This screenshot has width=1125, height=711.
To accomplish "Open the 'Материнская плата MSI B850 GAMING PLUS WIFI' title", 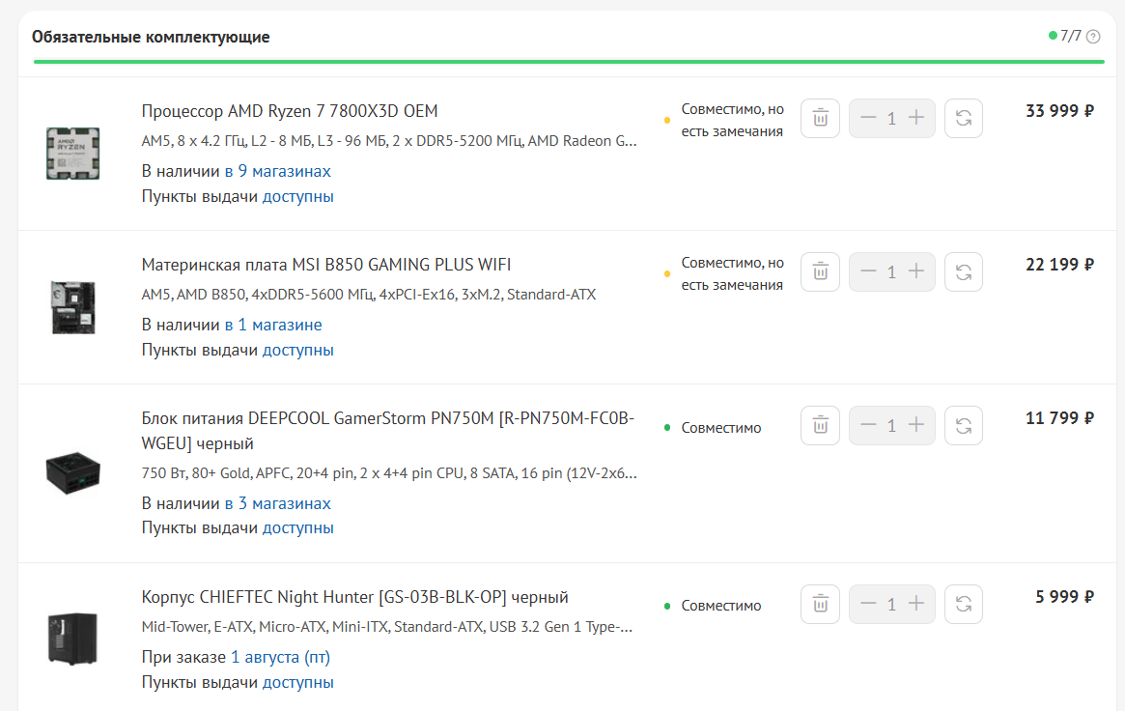I will click(326, 265).
